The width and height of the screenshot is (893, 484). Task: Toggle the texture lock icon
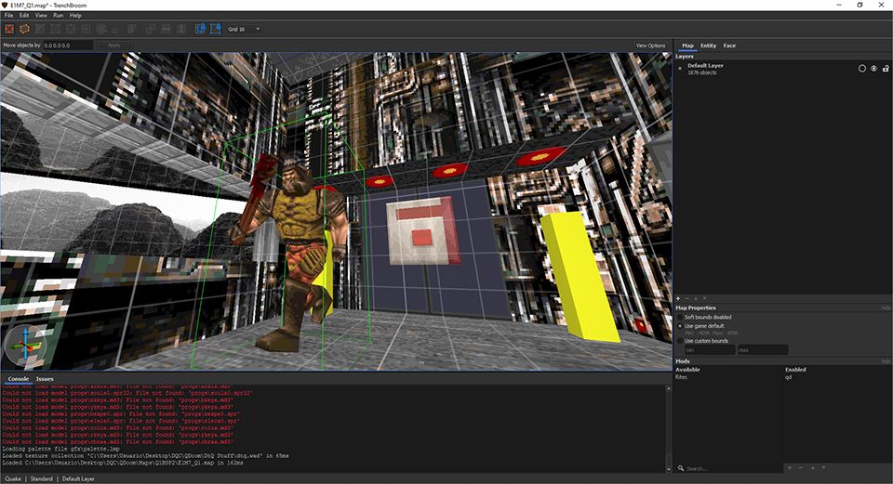pyautogui.click(x=201, y=29)
